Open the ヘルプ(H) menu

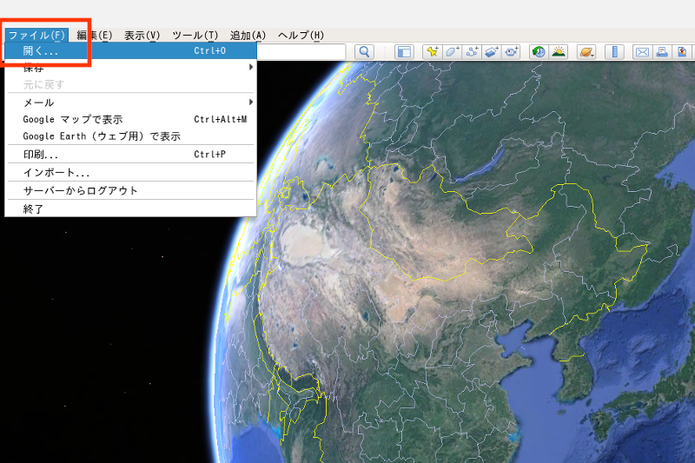pyautogui.click(x=301, y=35)
